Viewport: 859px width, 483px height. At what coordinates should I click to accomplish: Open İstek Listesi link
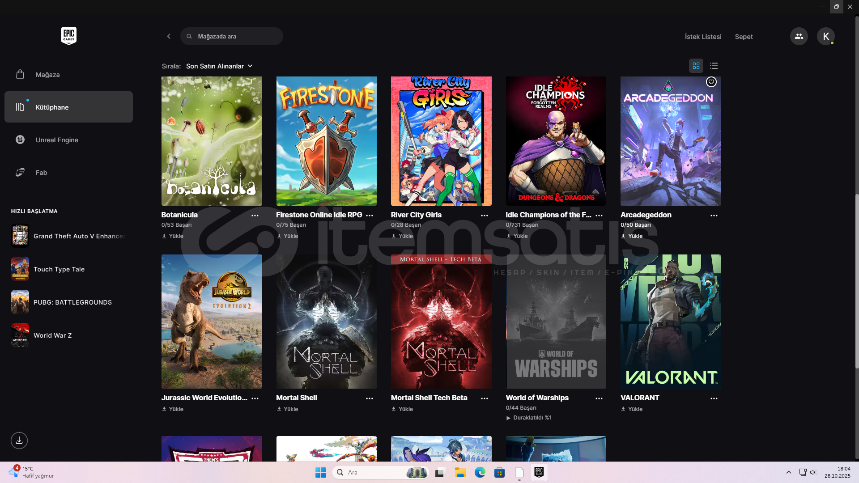coord(703,37)
